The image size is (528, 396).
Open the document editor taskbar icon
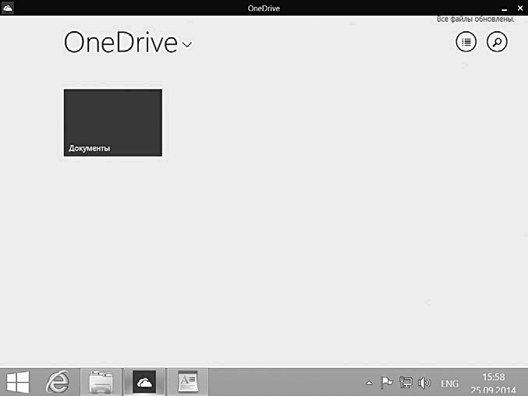tap(188, 382)
